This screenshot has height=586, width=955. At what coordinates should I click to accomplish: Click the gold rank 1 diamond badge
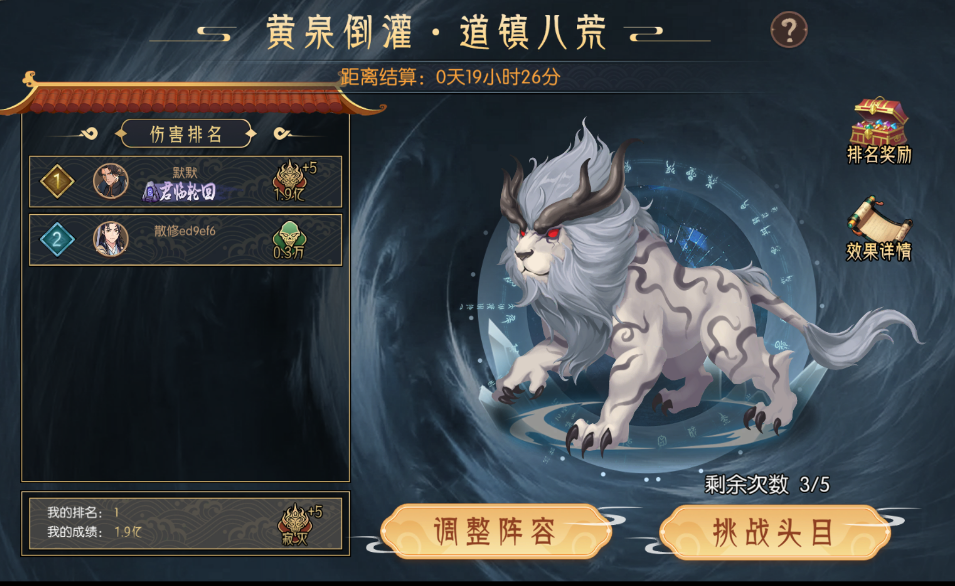click(57, 181)
